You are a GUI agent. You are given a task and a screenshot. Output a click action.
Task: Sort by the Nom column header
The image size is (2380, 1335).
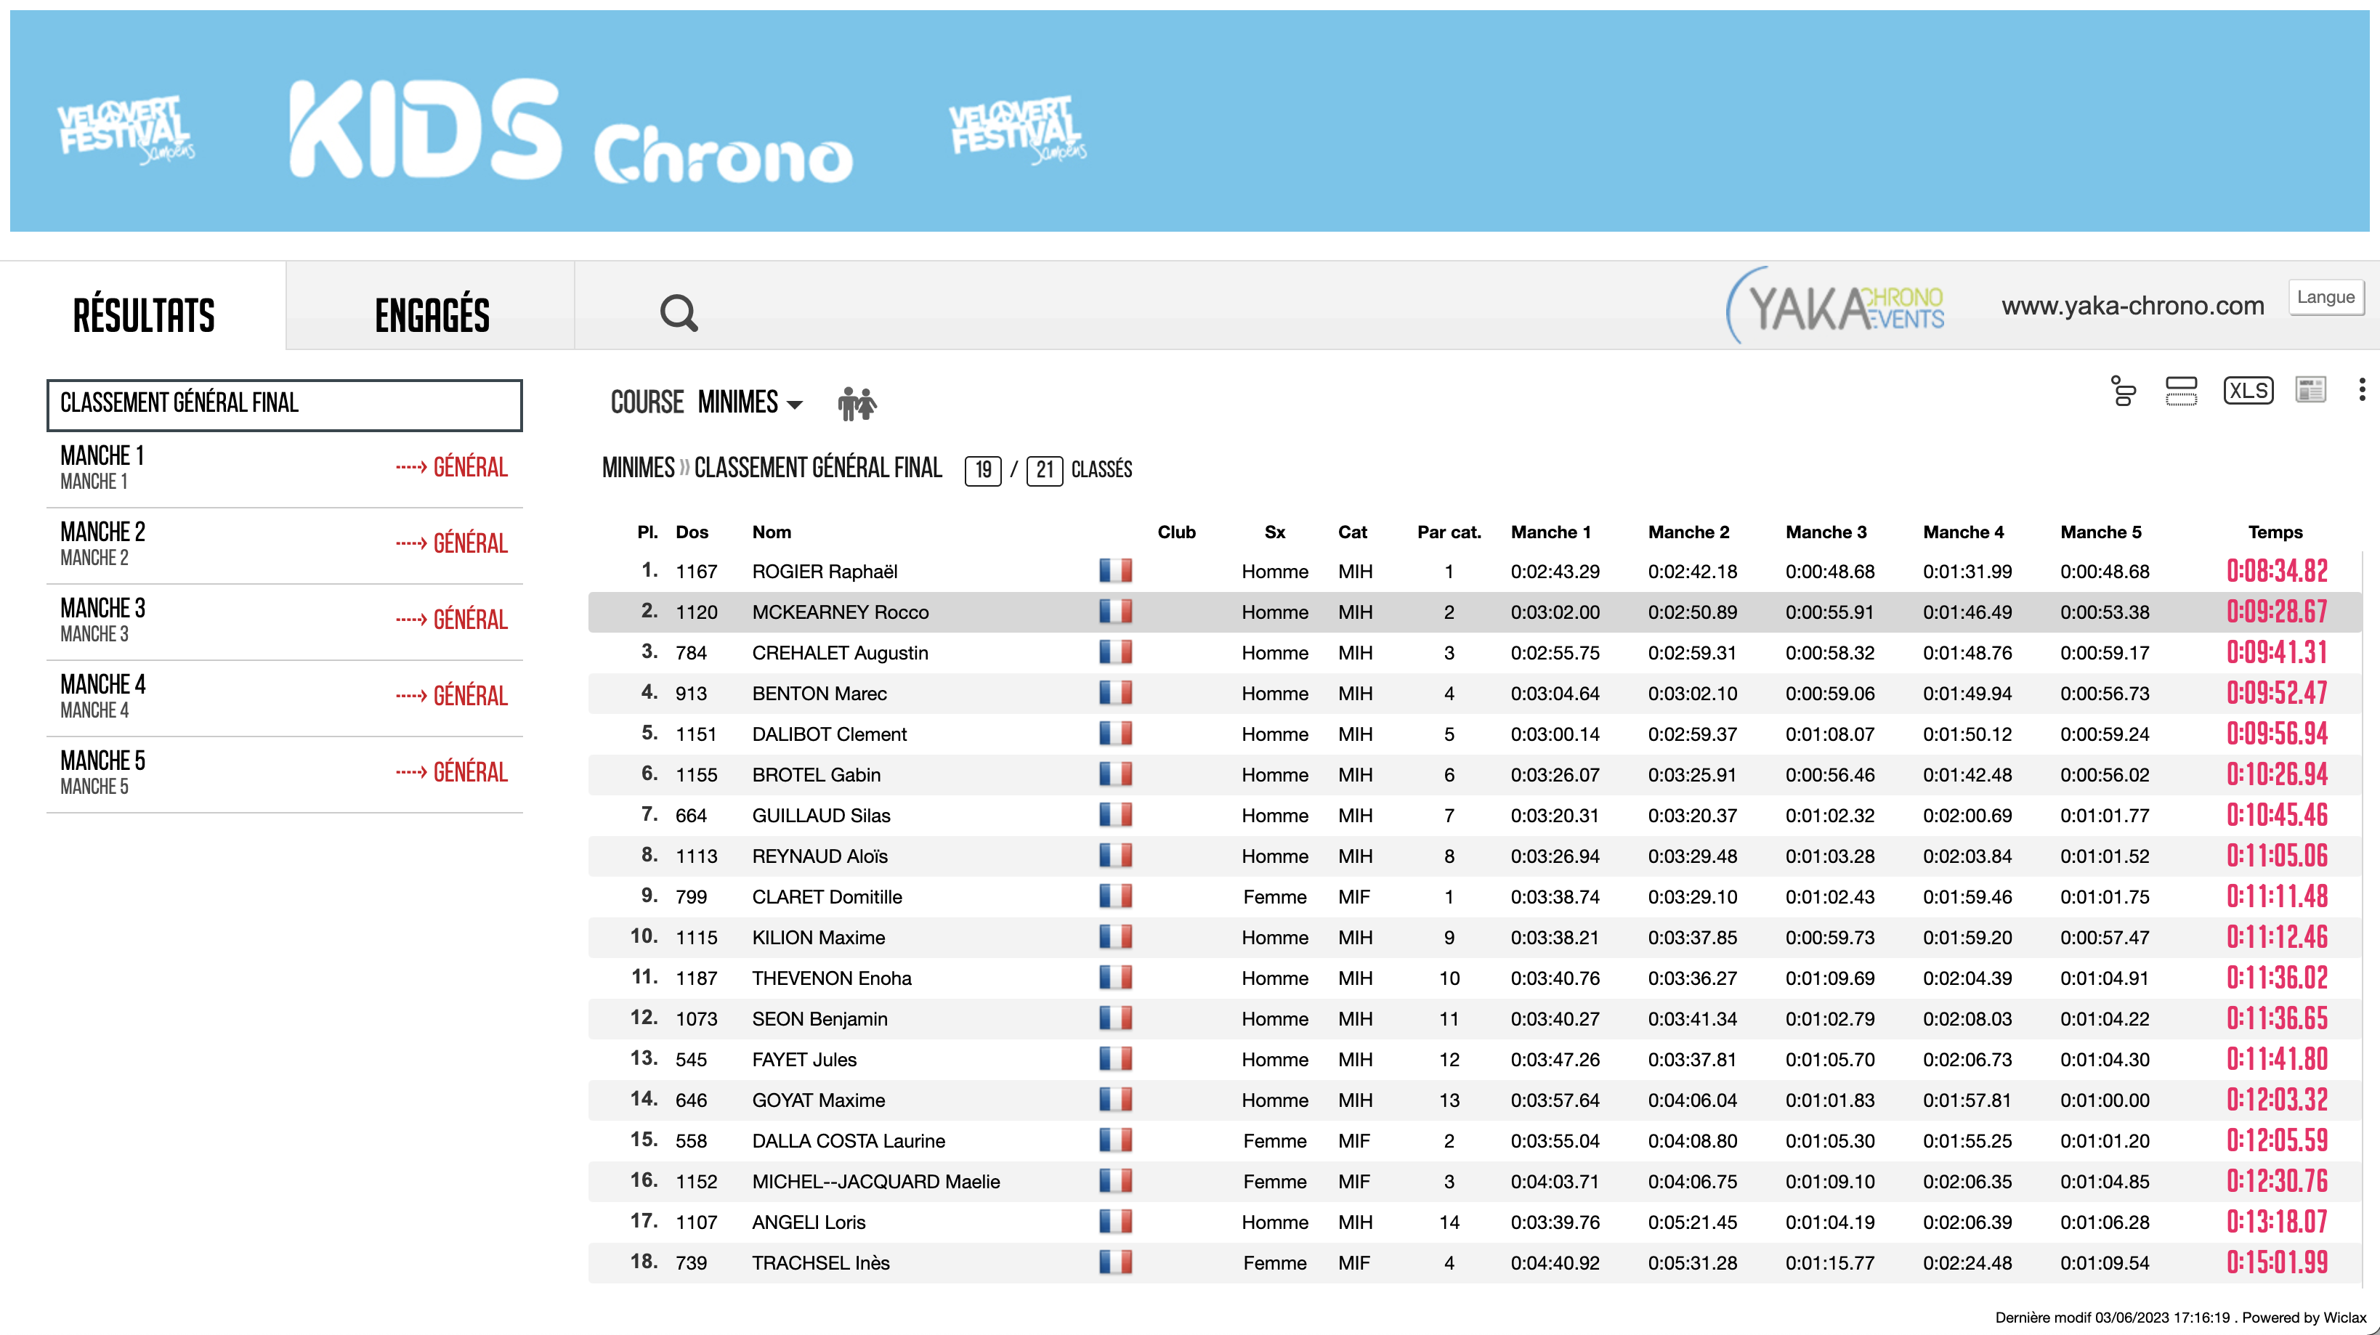pyautogui.click(x=772, y=532)
